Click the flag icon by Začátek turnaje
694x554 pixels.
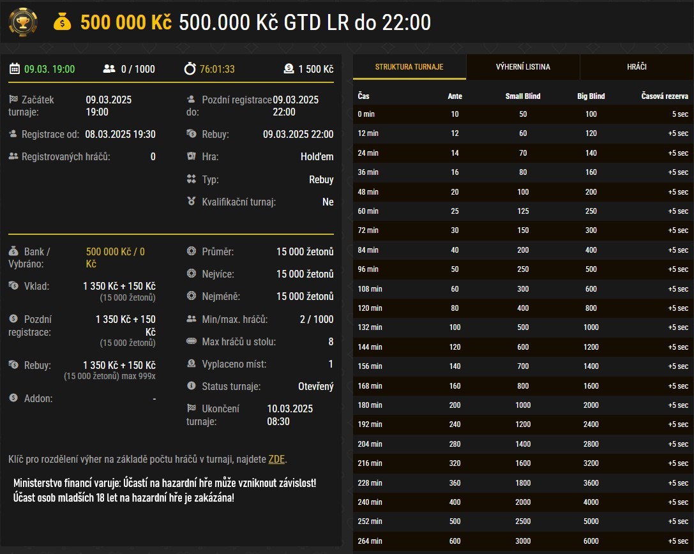coord(13,99)
